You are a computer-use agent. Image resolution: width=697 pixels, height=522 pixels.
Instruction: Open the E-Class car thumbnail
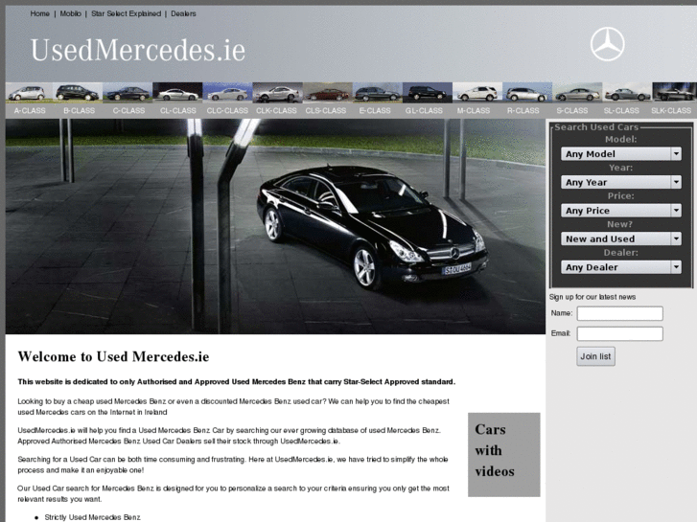pos(378,93)
